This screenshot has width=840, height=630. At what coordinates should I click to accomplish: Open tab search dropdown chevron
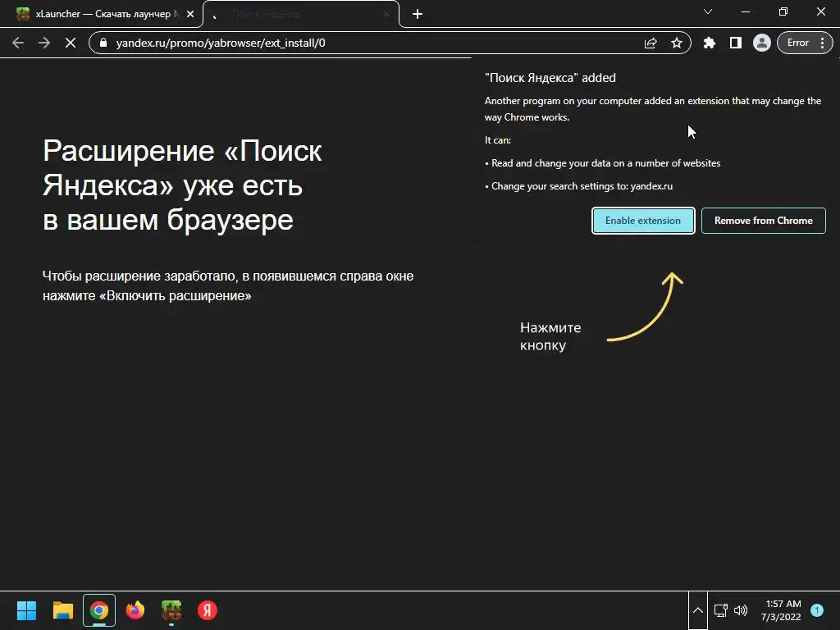click(x=708, y=11)
